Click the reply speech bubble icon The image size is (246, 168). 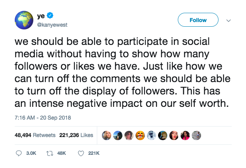tap(19, 153)
